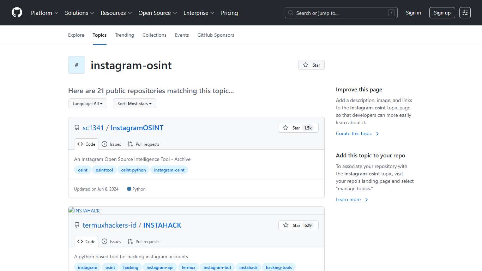Click the Sign up button
The width and height of the screenshot is (482, 271).
(442, 12)
